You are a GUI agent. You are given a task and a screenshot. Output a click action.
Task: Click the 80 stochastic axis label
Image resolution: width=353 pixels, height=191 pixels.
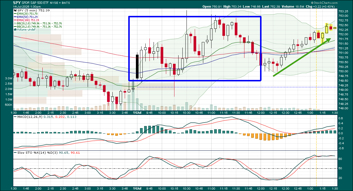pos(340,159)
